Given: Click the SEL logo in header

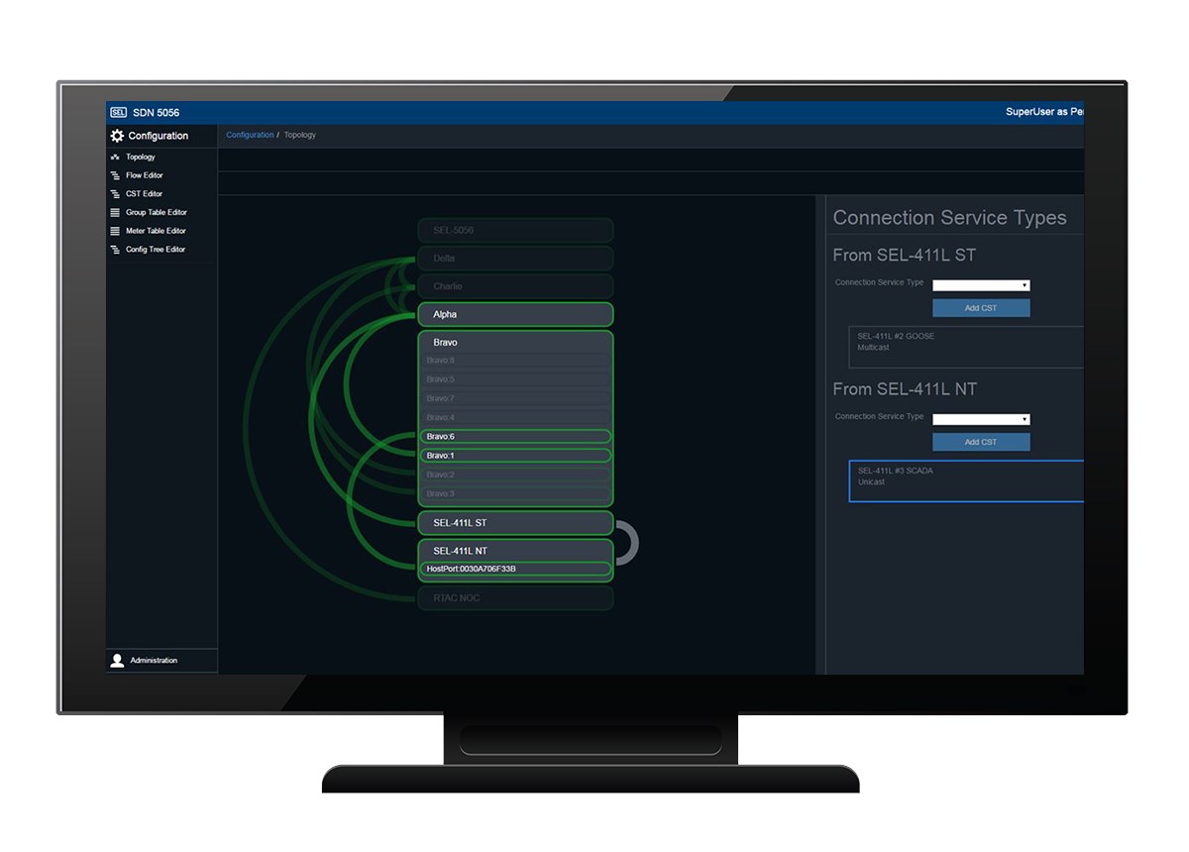Looking at the screenshot, I should pos(118,113).
